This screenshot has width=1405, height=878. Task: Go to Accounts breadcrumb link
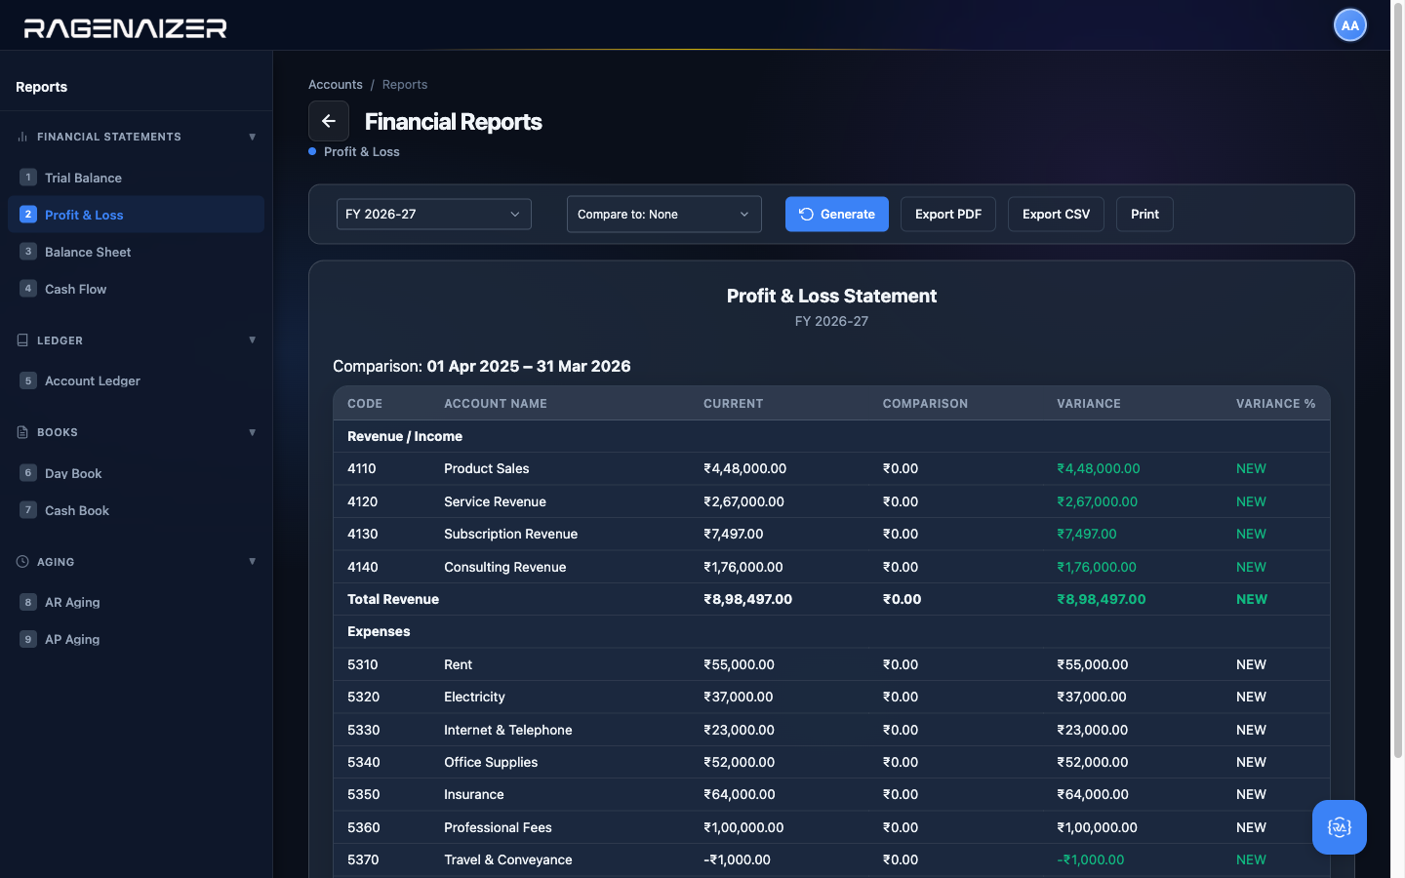pyautogui.click(x=336, y=85)
